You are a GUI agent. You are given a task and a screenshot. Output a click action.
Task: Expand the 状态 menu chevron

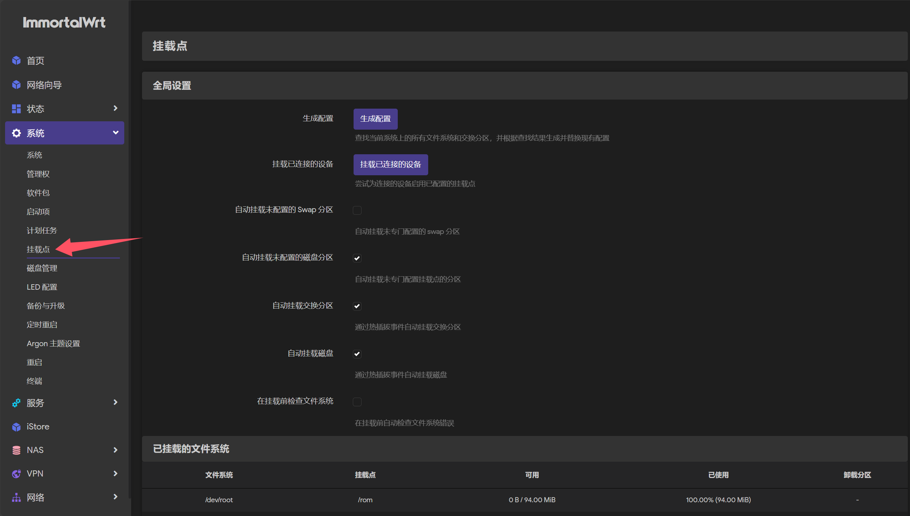116,108
